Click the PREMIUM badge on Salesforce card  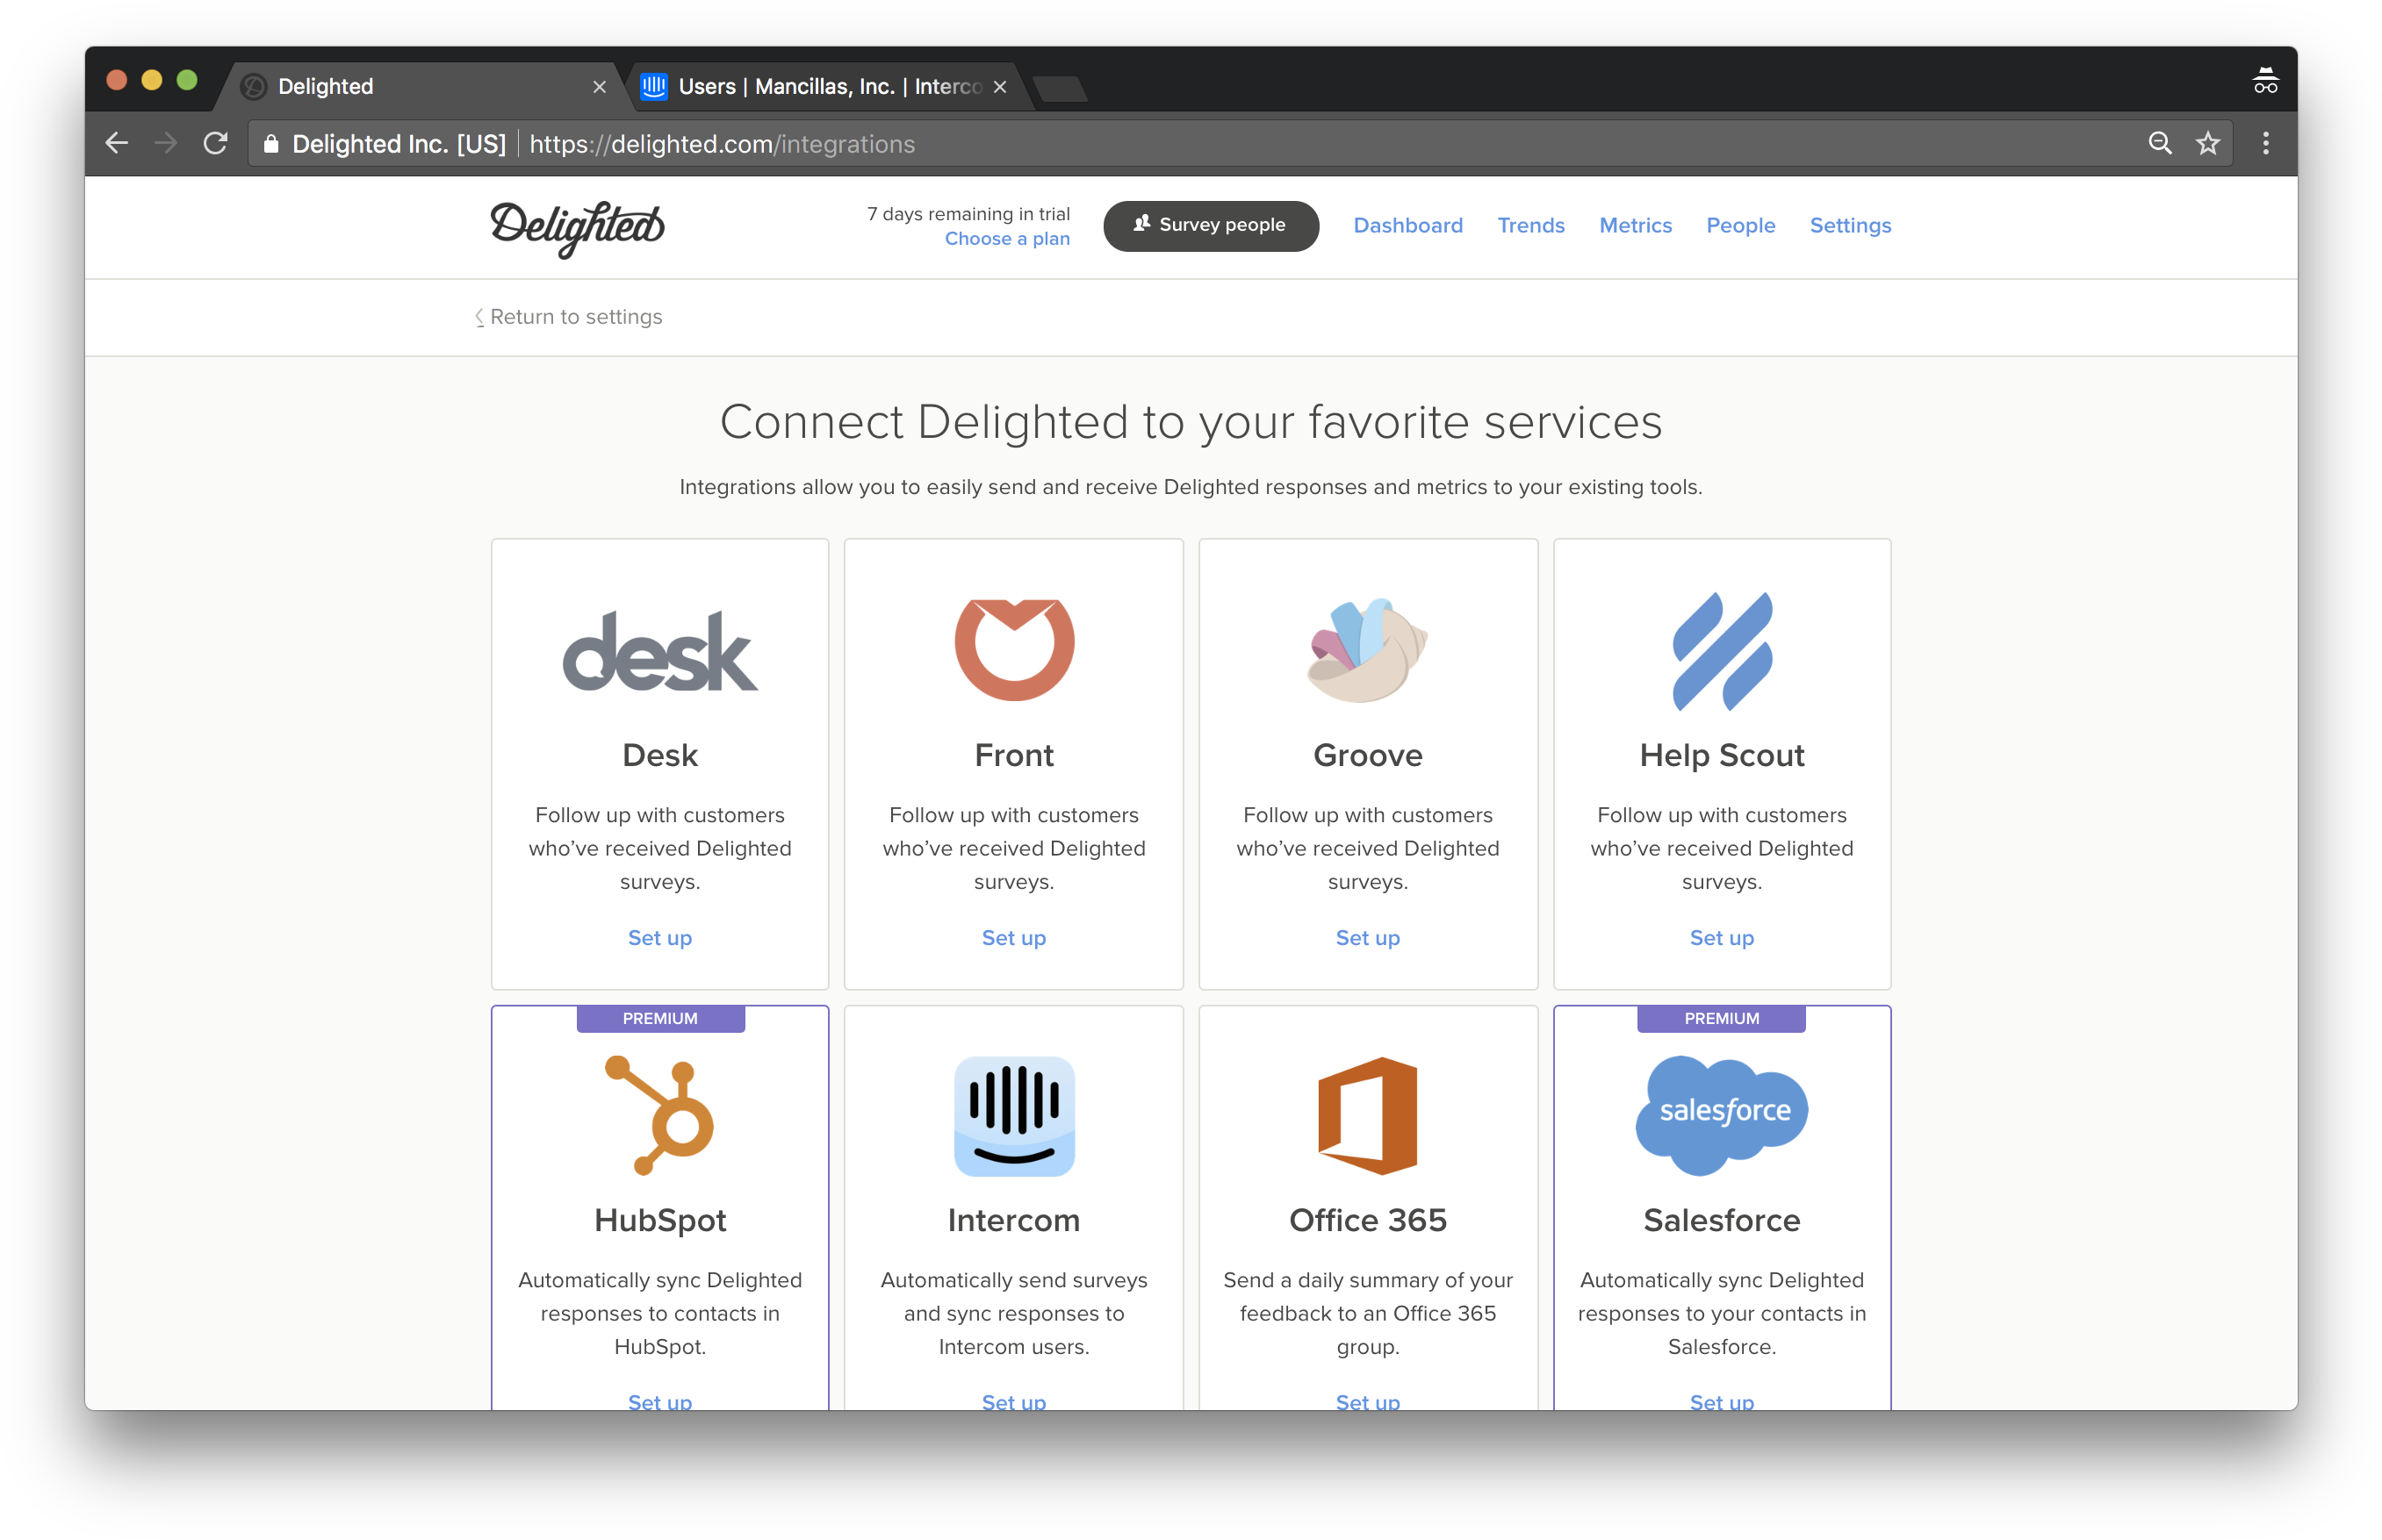pyautogui.click(x=1721, y=1018)
